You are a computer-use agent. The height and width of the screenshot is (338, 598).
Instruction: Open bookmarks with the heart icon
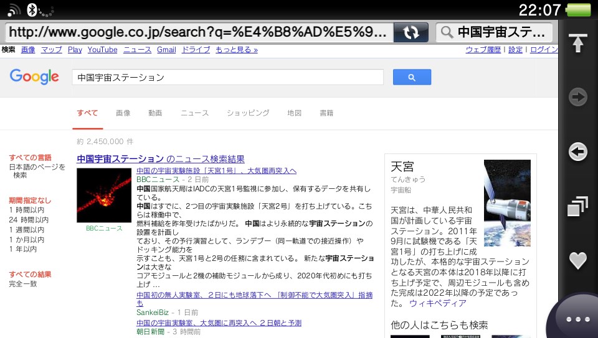[x=578, y=261]
